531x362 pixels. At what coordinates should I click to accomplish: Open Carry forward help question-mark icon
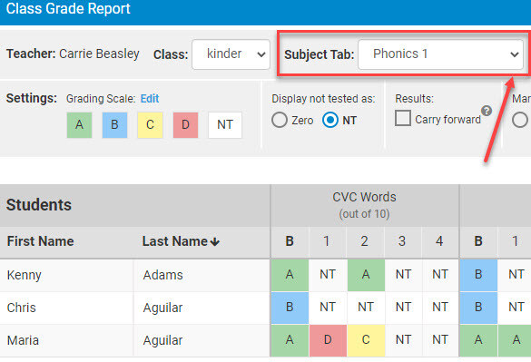pos(487,110)
